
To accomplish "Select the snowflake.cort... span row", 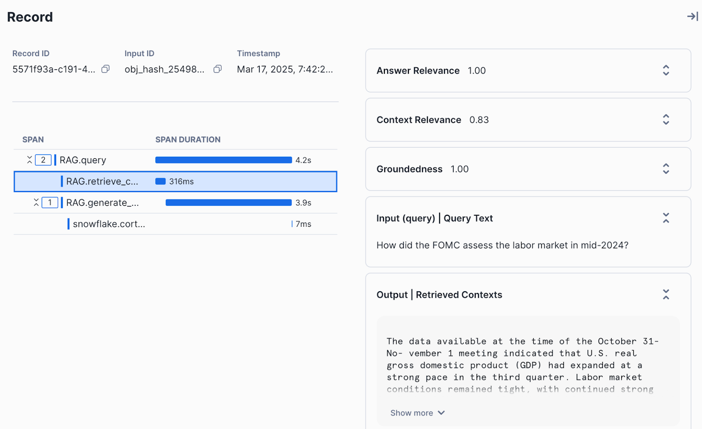I will (x=109, y=224).
